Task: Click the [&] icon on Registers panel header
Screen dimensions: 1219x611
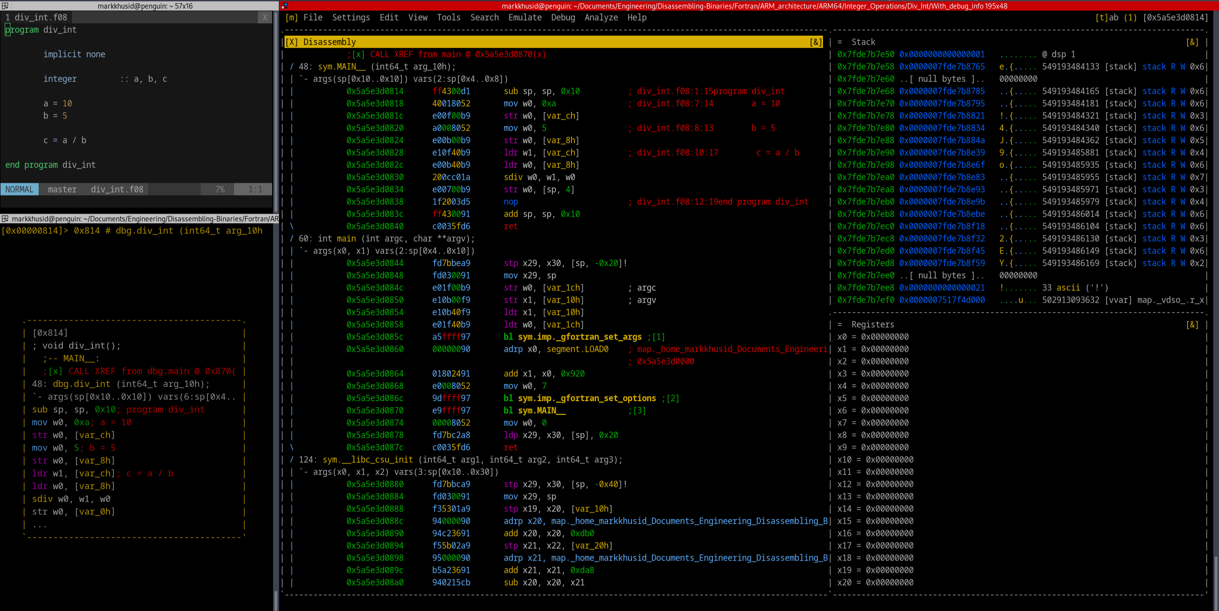Action: click(x=1192, y=325)
